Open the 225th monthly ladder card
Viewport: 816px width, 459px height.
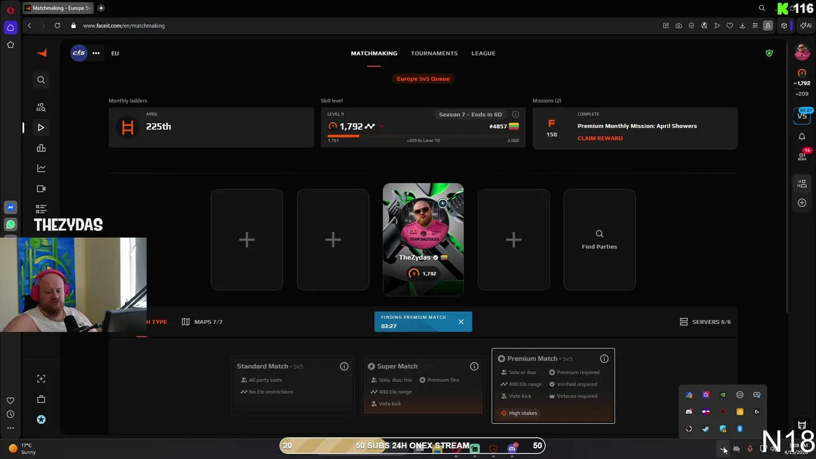click(211, 127)
